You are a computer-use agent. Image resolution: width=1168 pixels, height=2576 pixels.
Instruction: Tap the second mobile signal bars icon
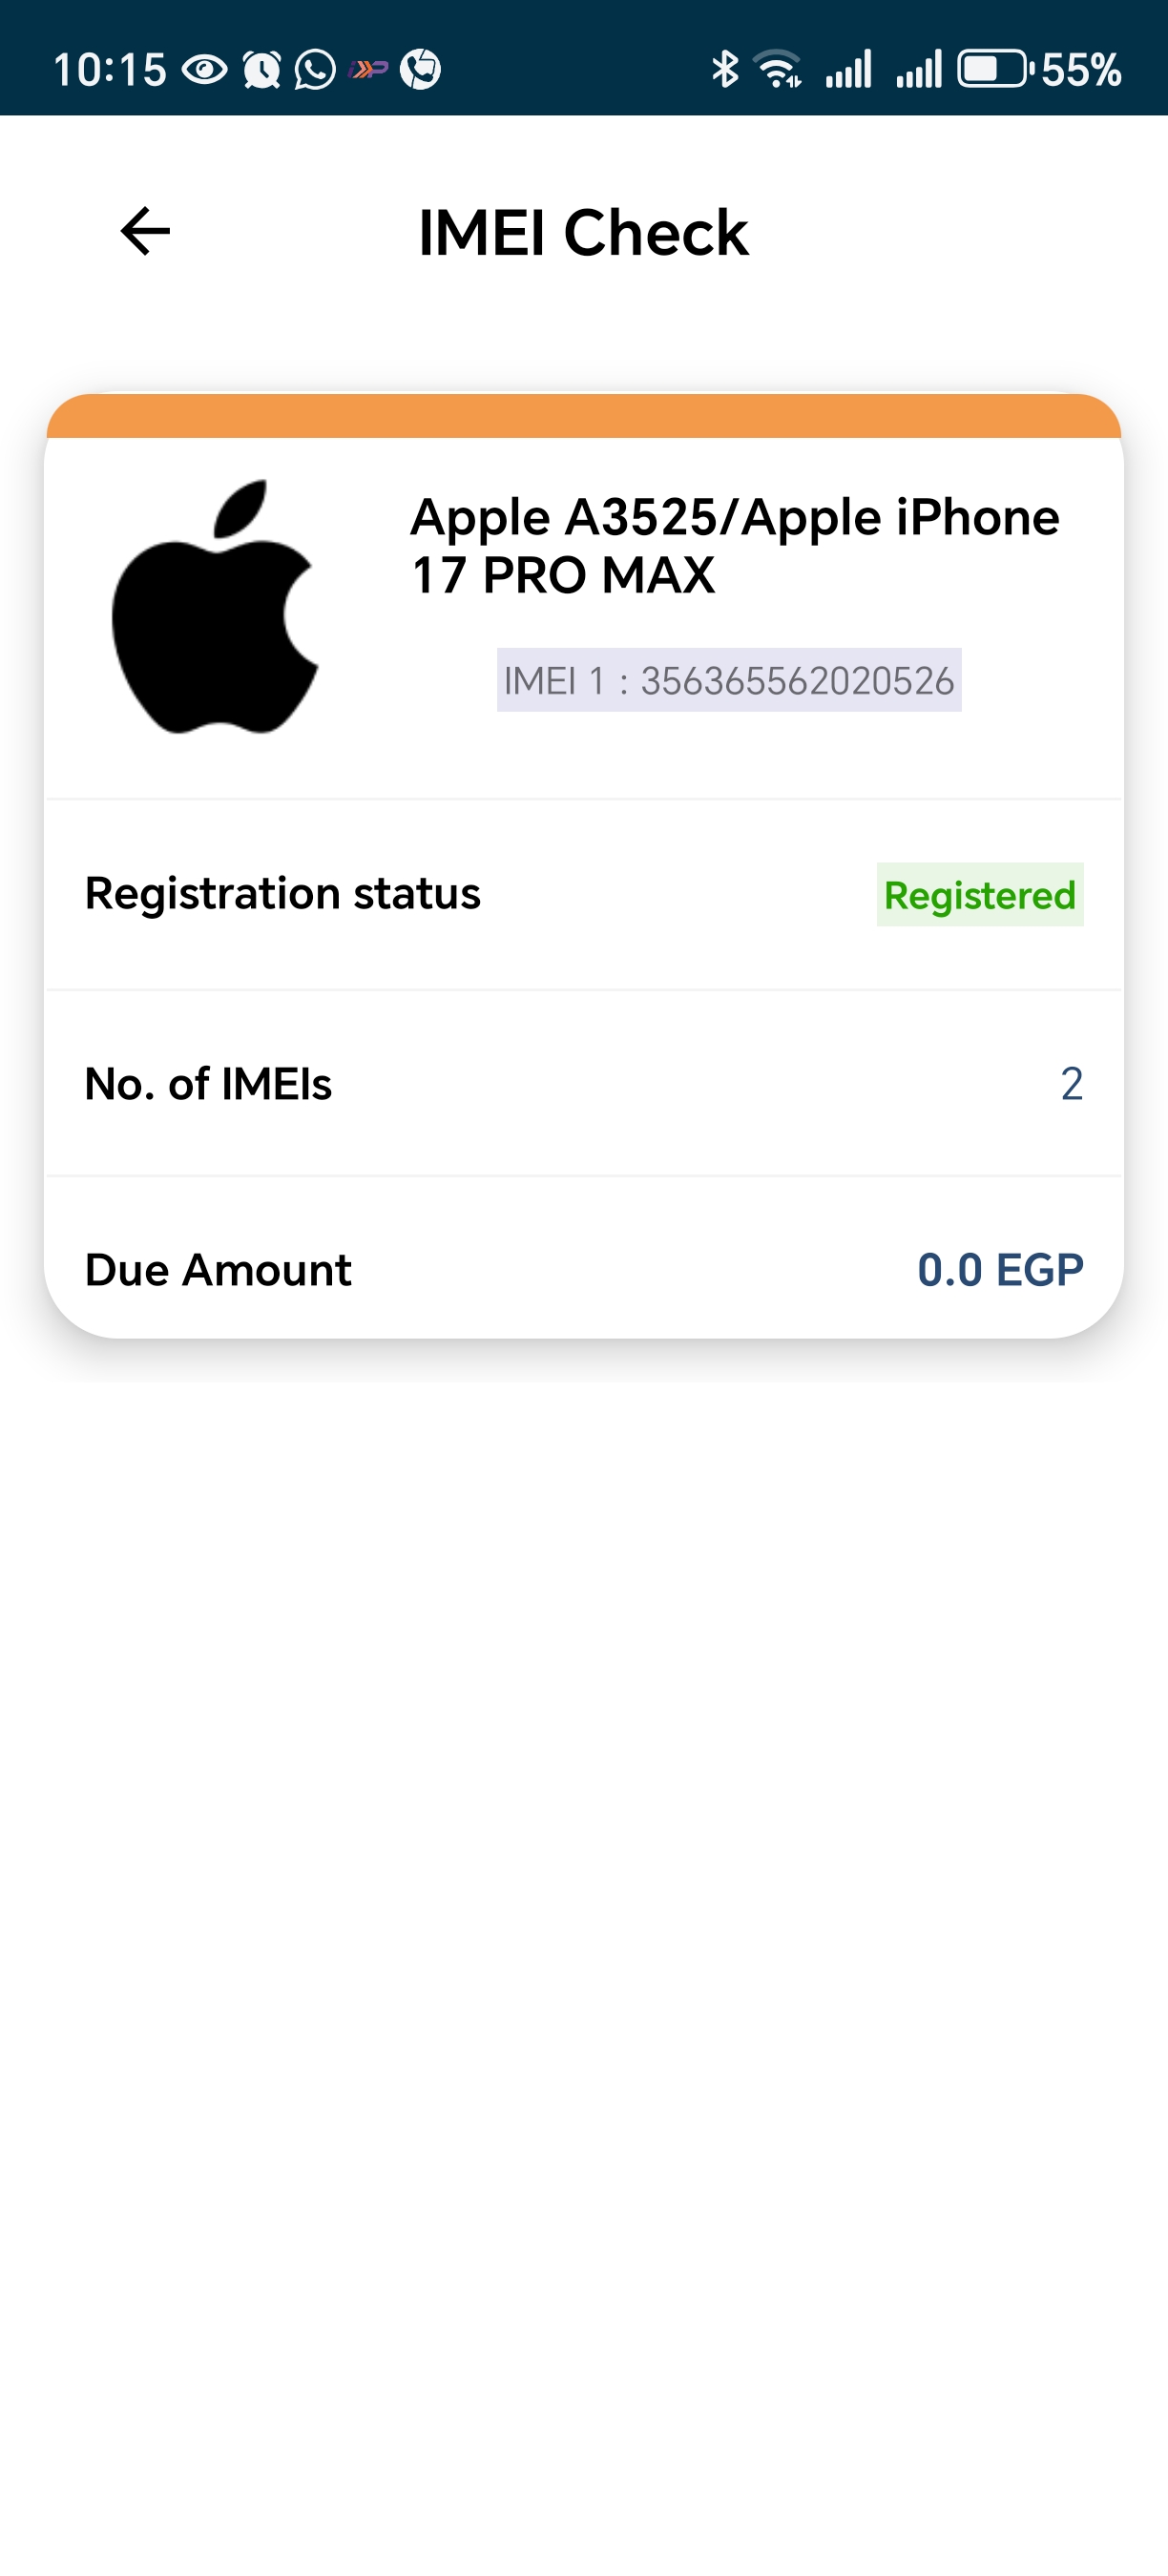918,69
